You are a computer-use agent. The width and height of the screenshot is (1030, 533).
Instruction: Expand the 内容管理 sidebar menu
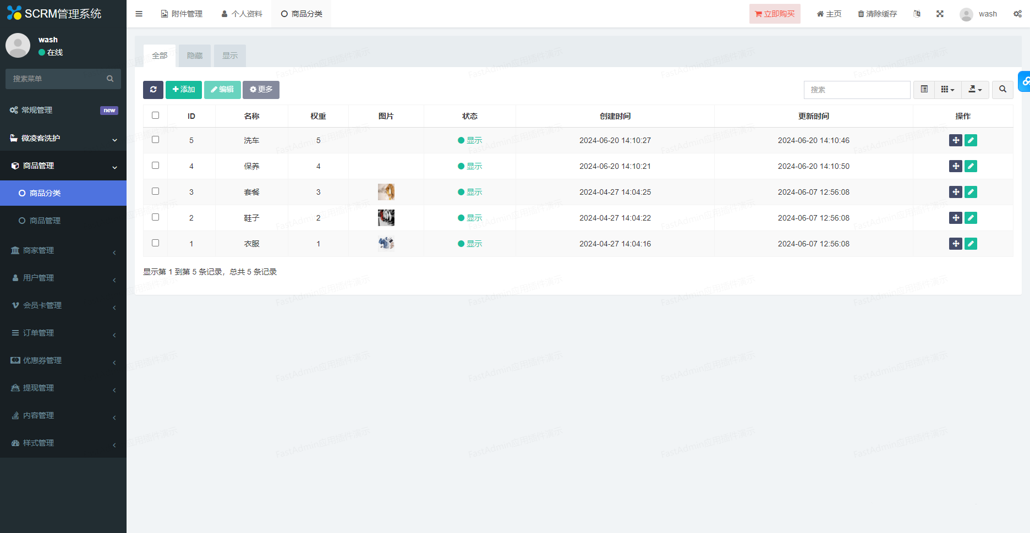pyautogui.click(x=63, y=415)
